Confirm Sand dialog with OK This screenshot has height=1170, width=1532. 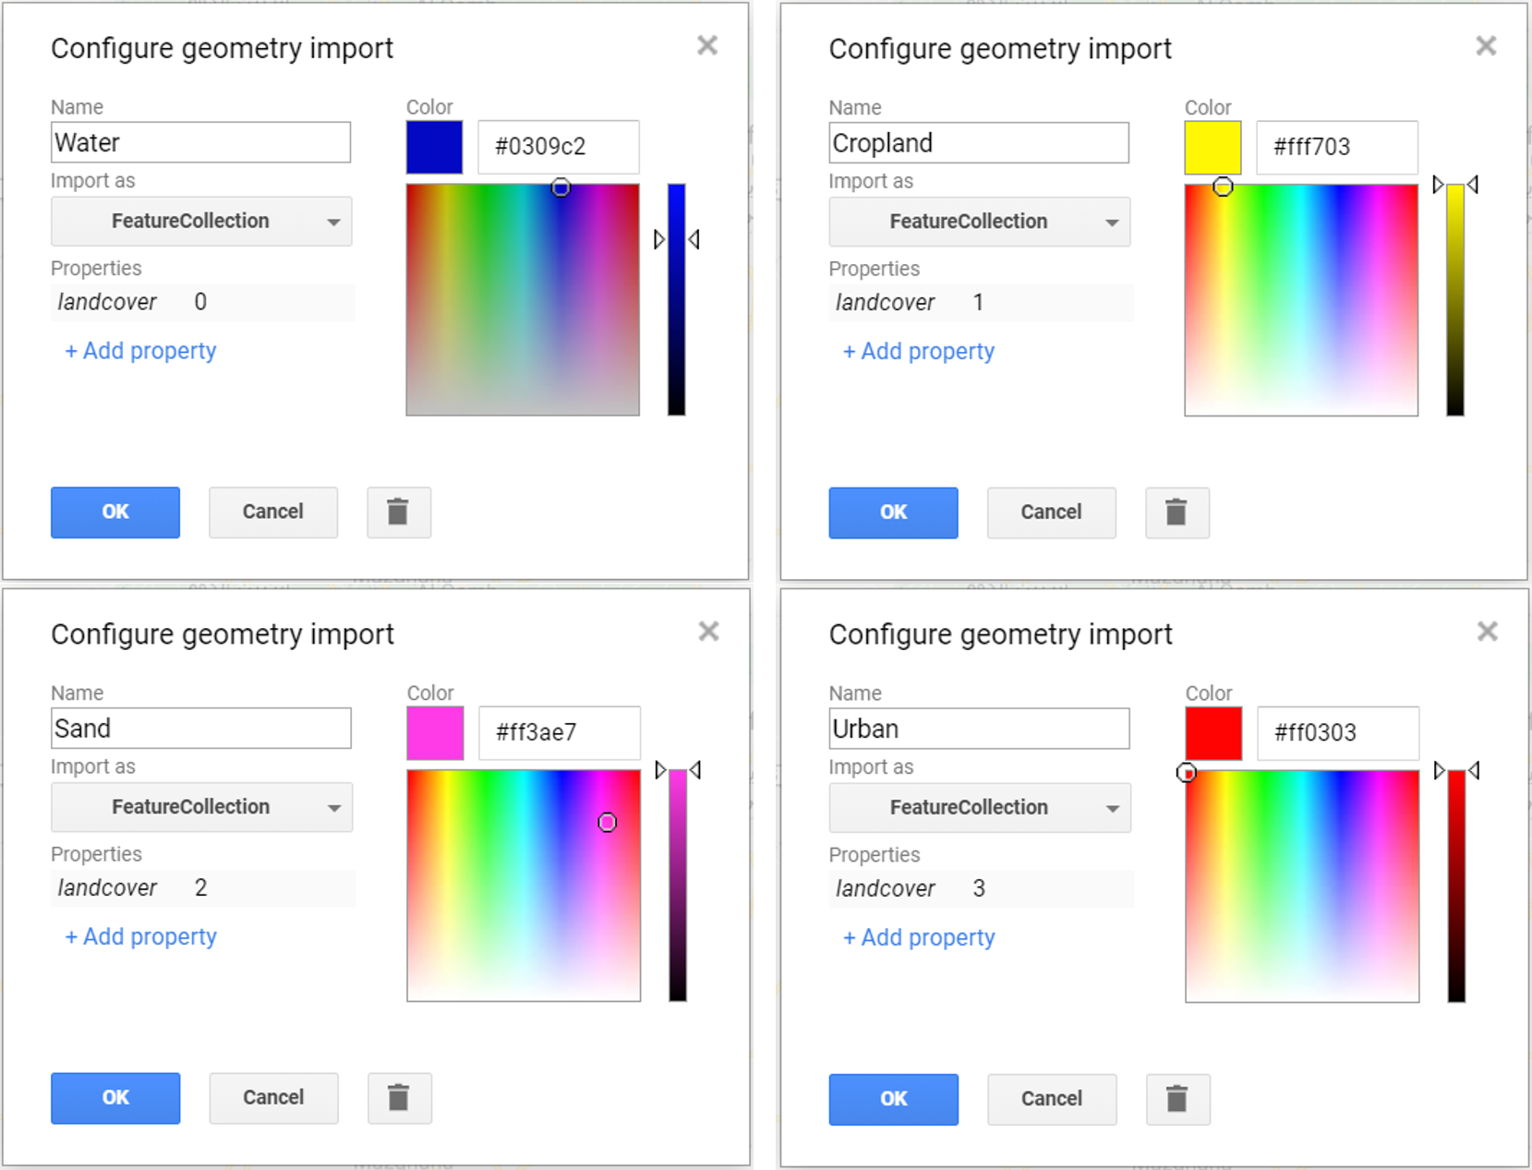point(115,1098)
